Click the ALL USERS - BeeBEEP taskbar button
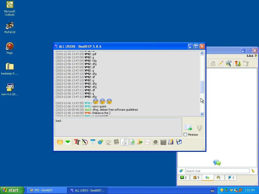The image size is (259, 194). [88, 190]
